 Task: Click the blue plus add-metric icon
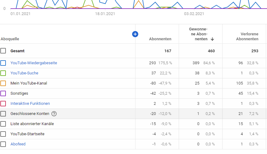click(x=135, y=34)
